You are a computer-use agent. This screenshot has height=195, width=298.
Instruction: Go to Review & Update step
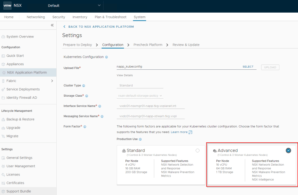point(186,45)
